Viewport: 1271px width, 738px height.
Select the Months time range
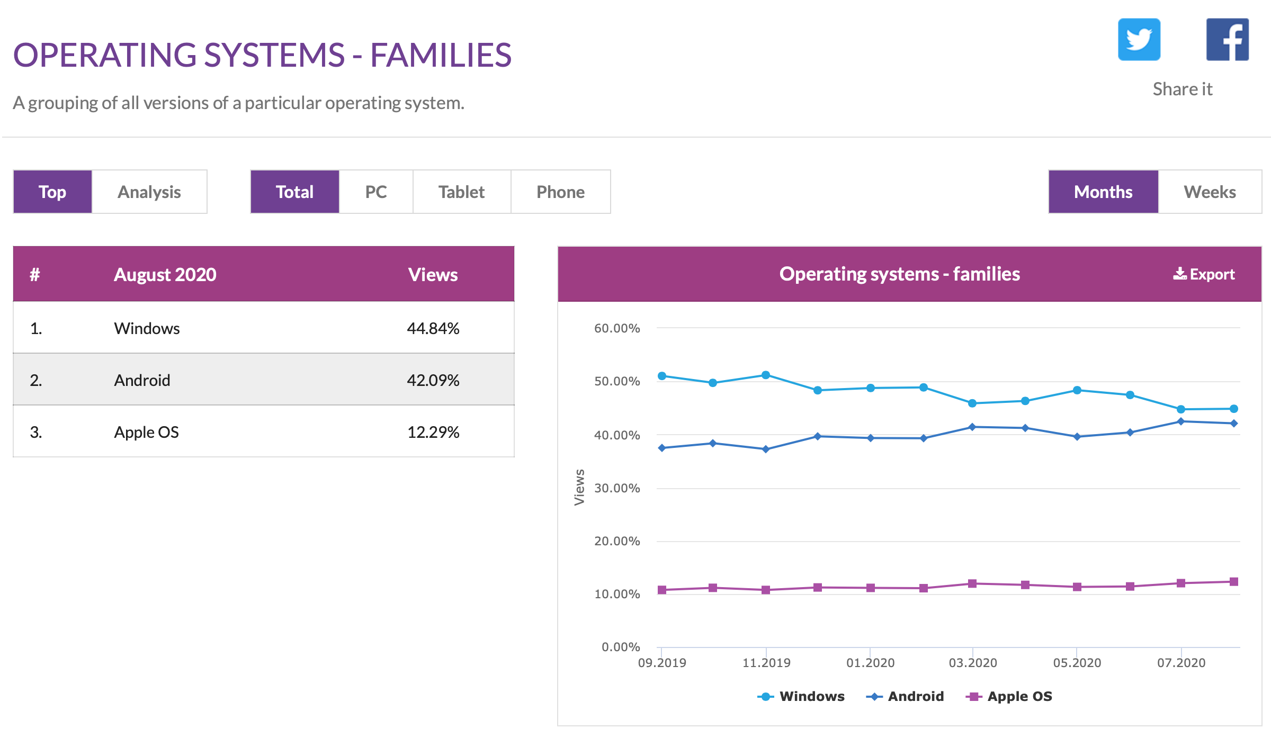click(1103, 192)
